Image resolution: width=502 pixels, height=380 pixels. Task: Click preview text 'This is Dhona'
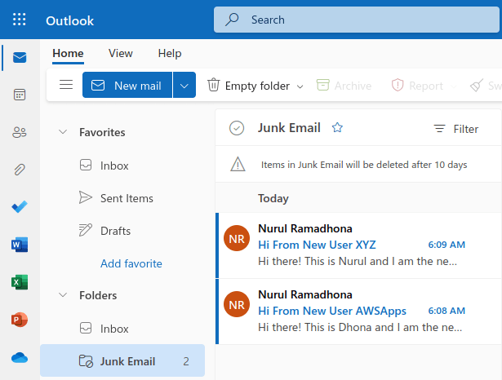(x=336, y=327)
